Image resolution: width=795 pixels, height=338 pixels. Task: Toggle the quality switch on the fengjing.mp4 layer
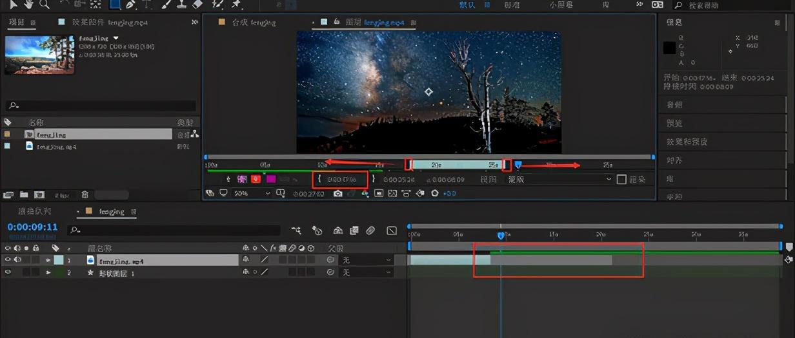point(264,260)
